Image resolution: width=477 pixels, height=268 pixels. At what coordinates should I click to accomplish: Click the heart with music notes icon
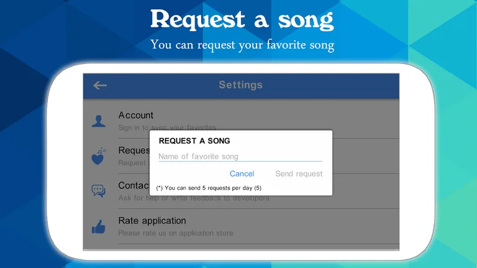coord(98,156)
